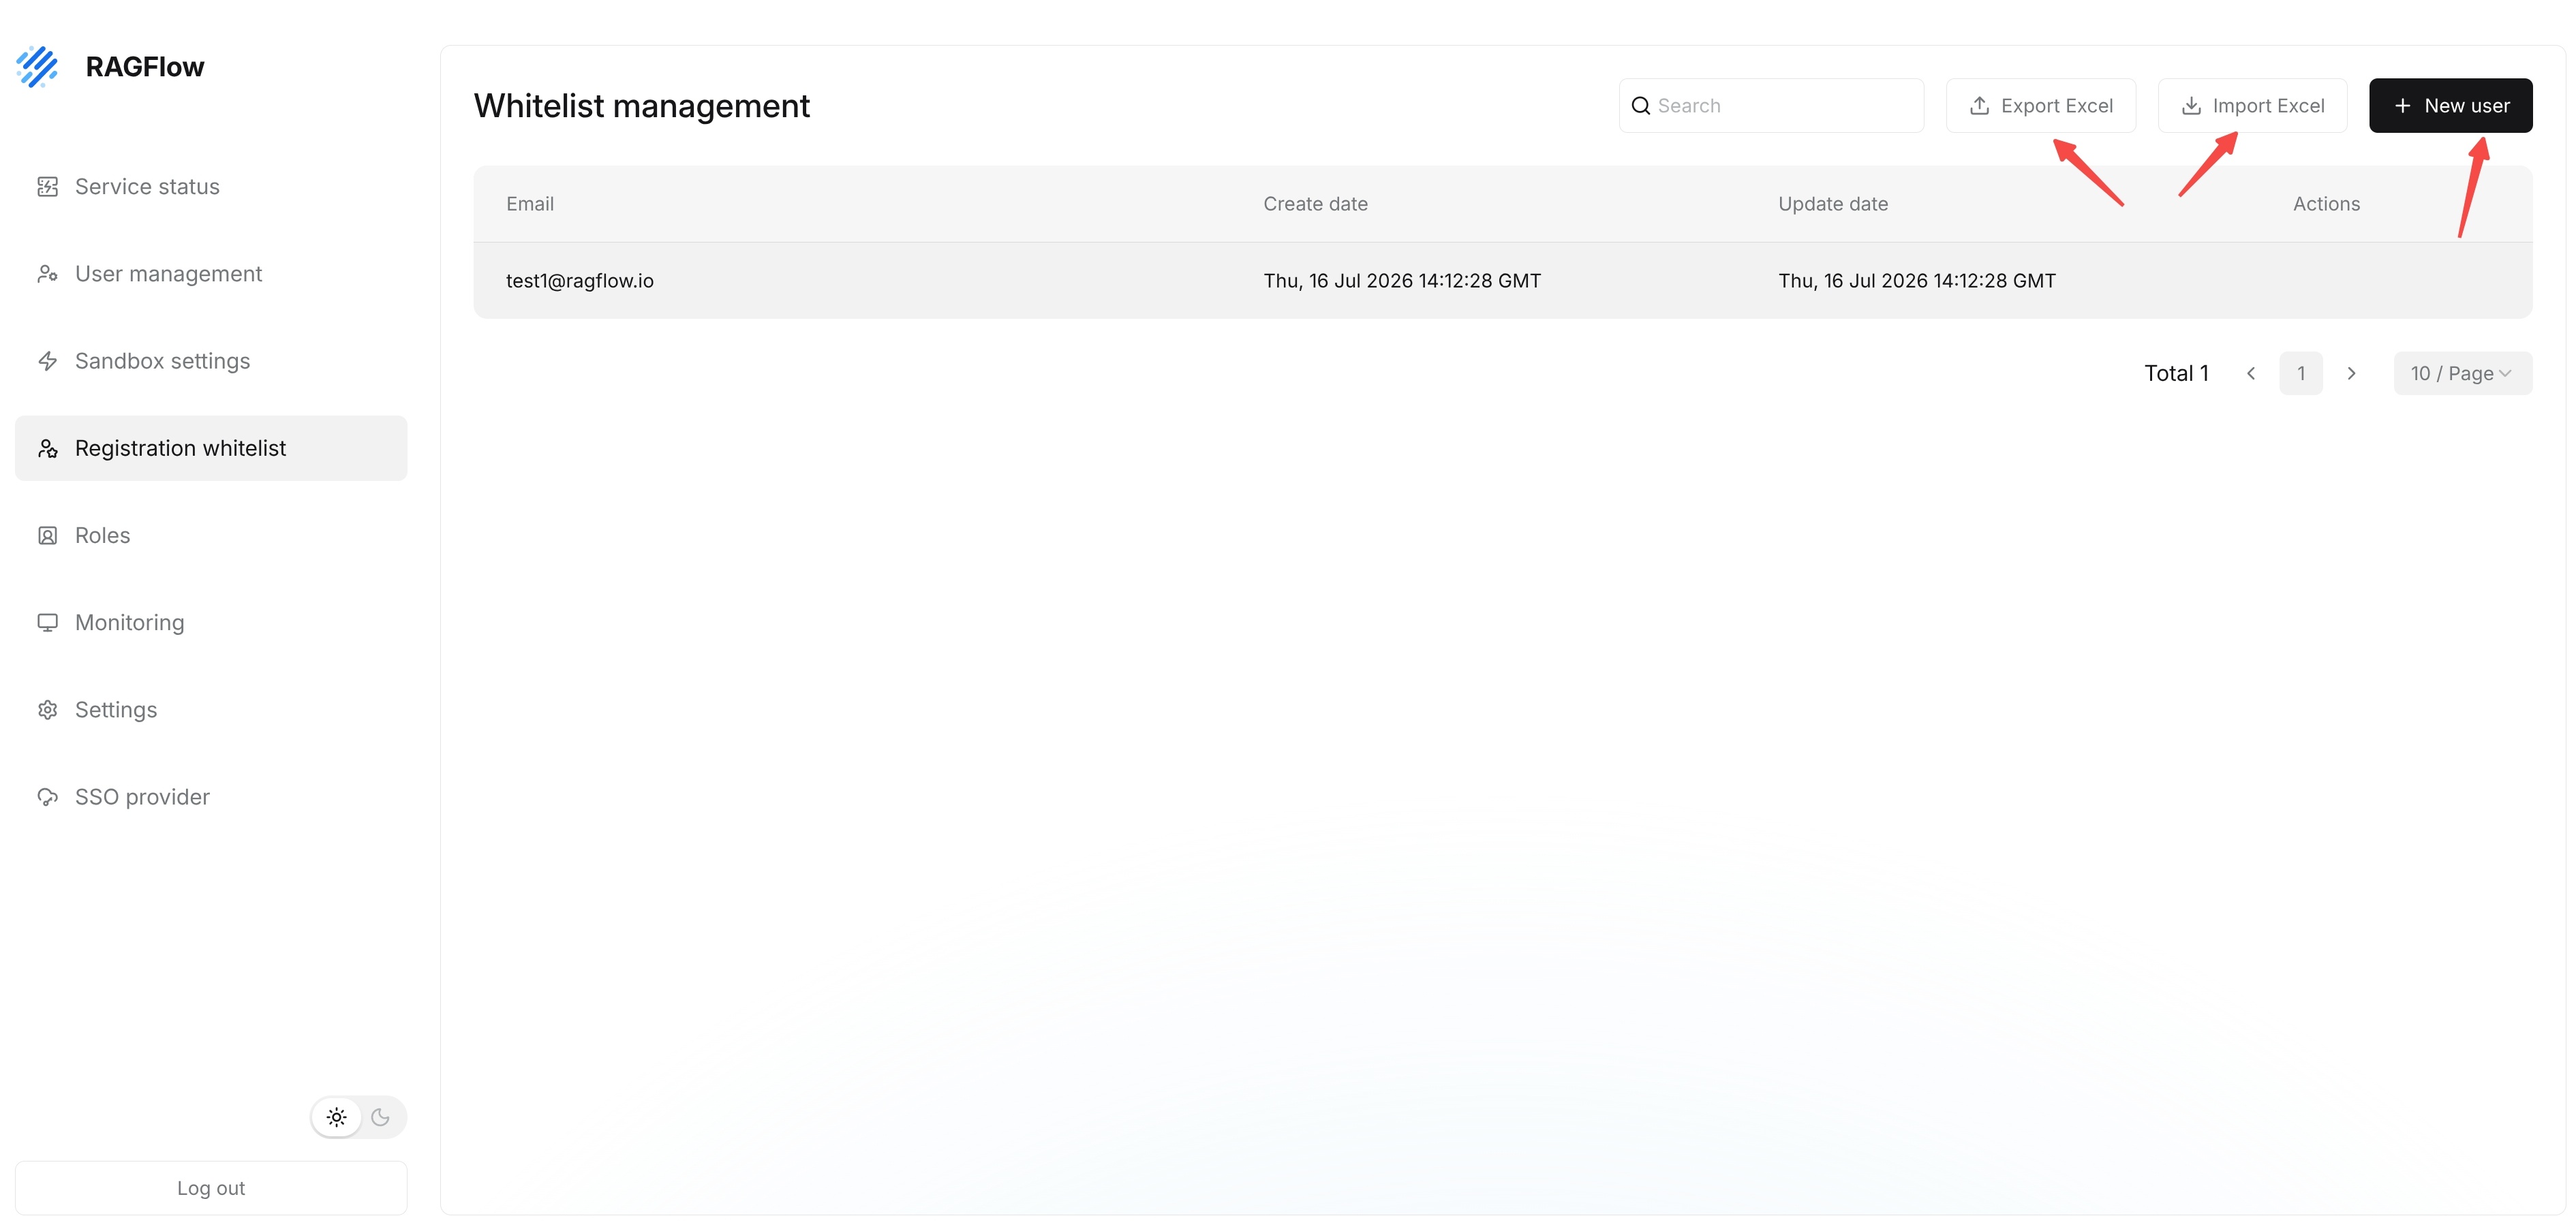Click the search magnifier icon
2576x1231 pixels.
tap(1641, 106)
